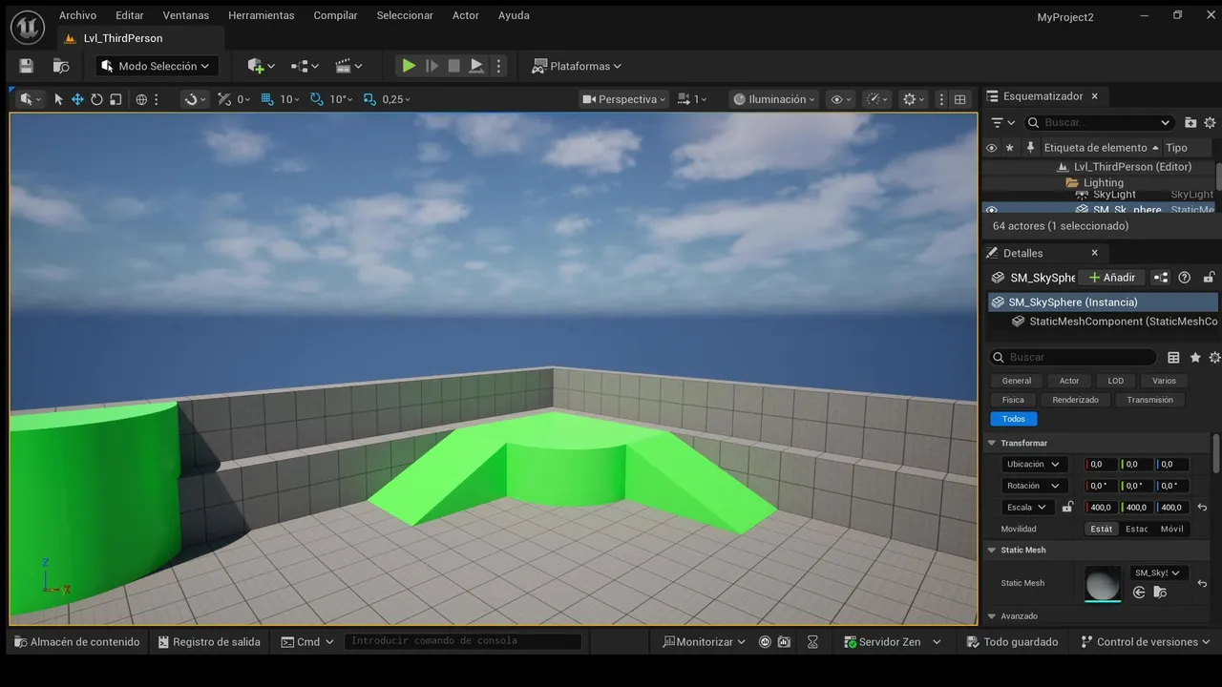Image resolution: width=1222 pixels, height=687 pixels.
Task: Open the Plataformas dropdown
Action: pyautogui.click(x=577, y=66)
